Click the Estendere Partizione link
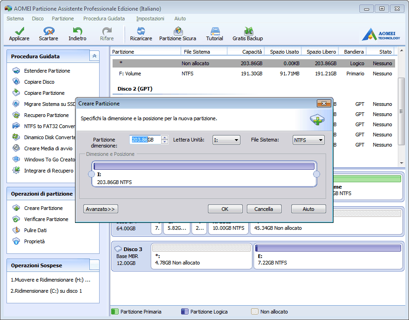Screen dimensions: 409x320 pos(47,71)
